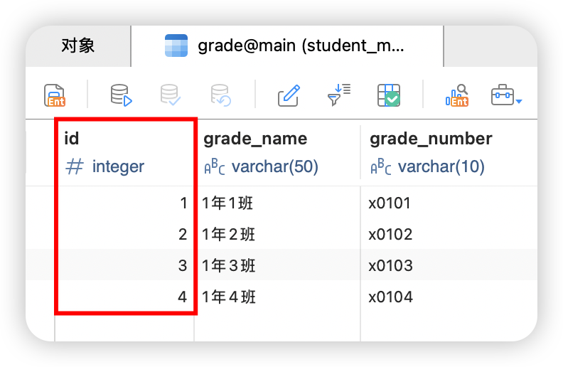This screenshot has height=367, width=563.
Task: Switch to the 对象 tab
Action: click(78, 47)
